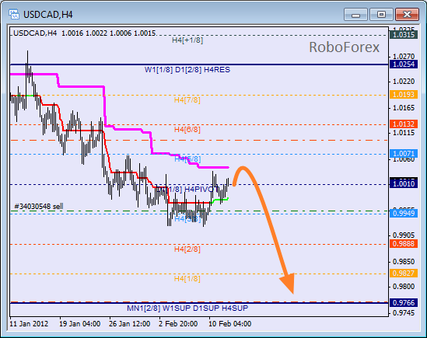Click the 1.0220 price scale value
The height and width of the screenshot is (338, 427).
coord(404,82)
